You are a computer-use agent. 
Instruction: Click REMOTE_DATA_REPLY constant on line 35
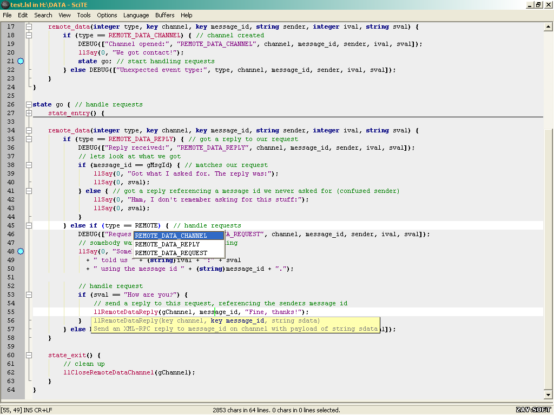click(x=141, y=139)
